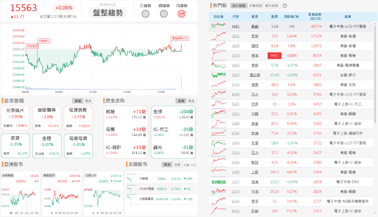Open the Korea composite chart showing 2458.96
378x217 pixels.
62,193
